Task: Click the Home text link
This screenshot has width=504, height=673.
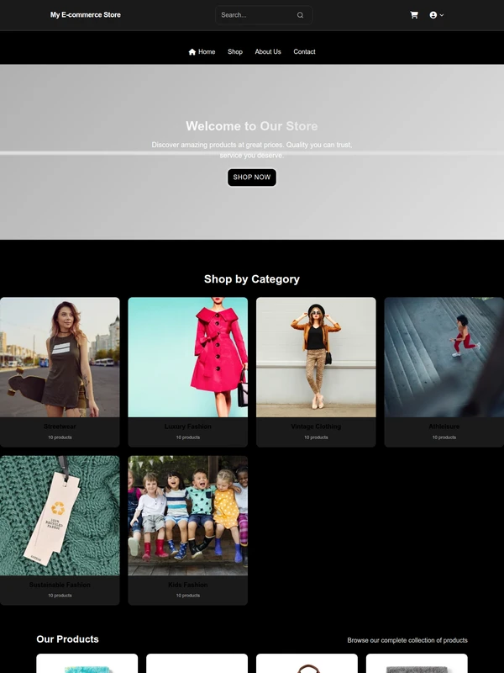Action: (207, 51)
